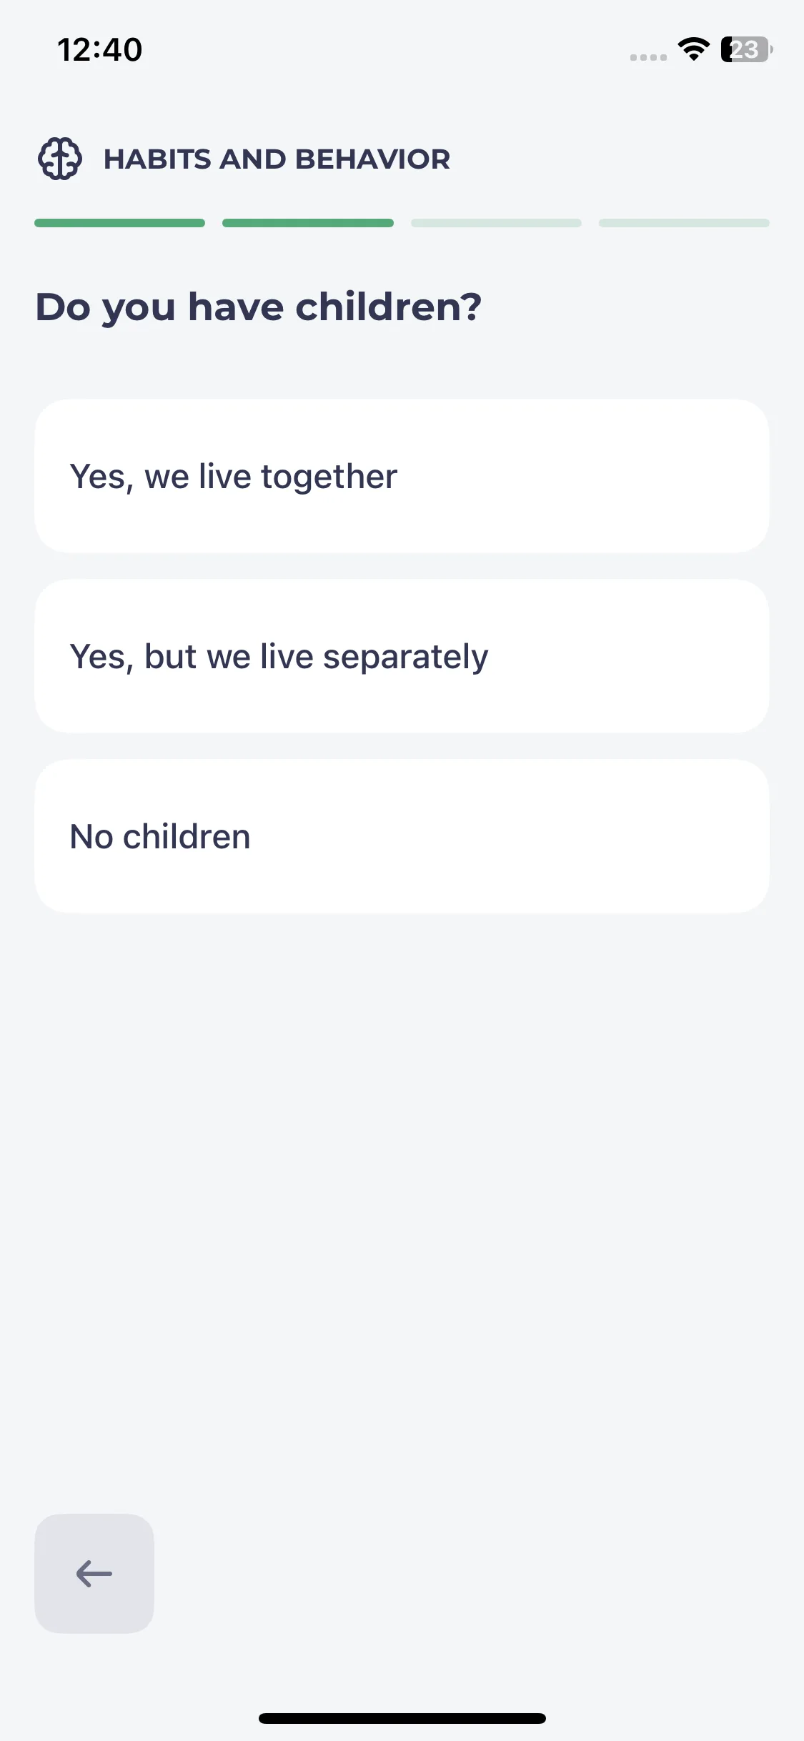The image size is (804, 1741).
Task: Click the second green progress segment
Action: [x=308, y=223]
